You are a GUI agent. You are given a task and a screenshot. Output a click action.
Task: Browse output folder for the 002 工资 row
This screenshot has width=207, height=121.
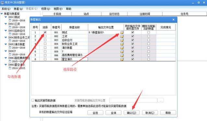(122, 36)
